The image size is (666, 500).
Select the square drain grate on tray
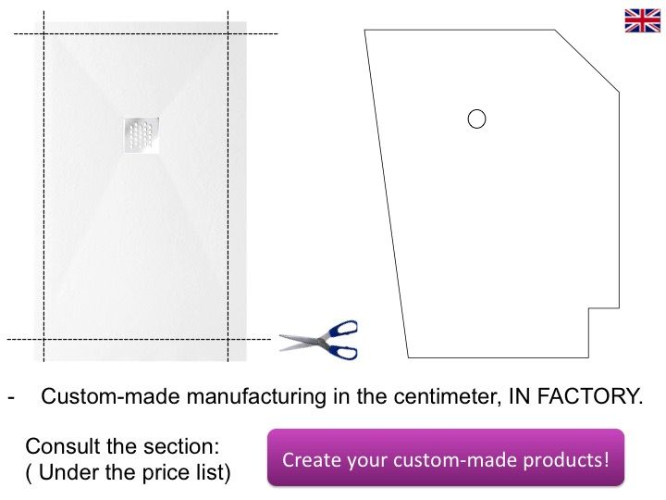coord(142,134)
